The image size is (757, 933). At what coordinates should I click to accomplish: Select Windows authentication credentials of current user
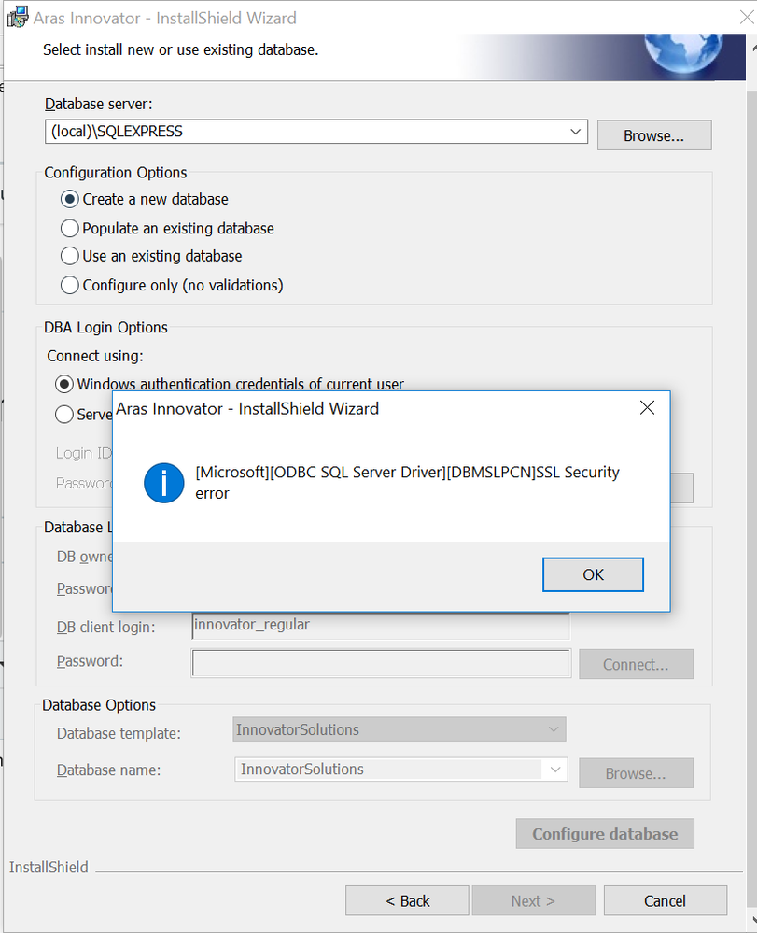[64, 384]
